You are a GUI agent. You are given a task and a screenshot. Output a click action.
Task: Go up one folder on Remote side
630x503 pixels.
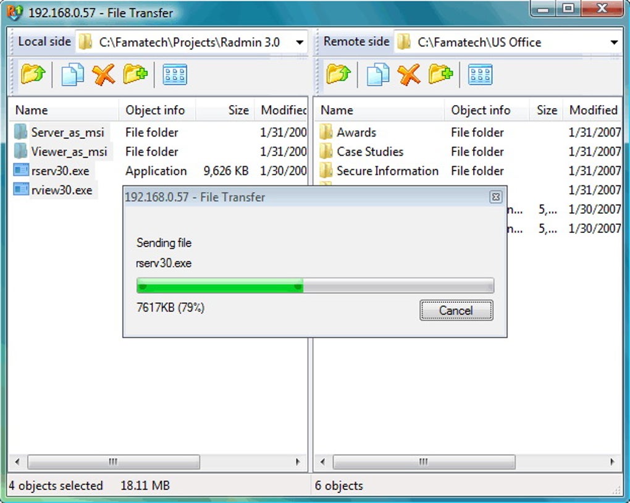[x=338, y=75]
